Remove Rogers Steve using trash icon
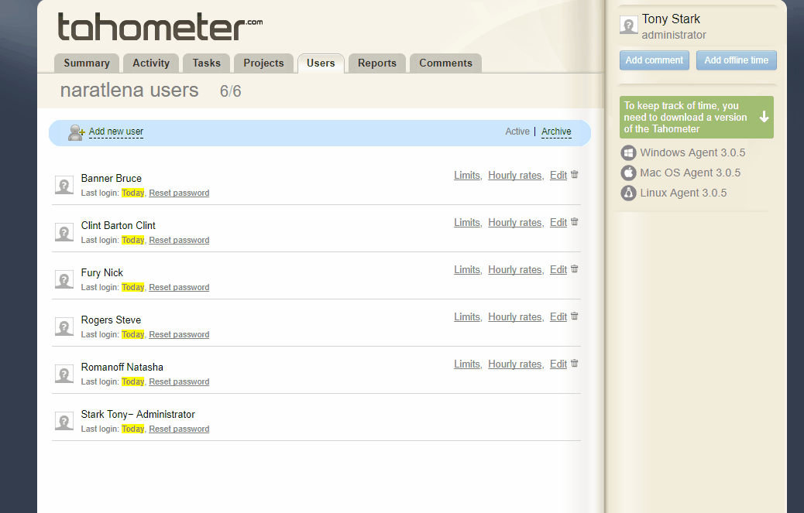The width and height of the screenshot is (804, 513). 574,316
